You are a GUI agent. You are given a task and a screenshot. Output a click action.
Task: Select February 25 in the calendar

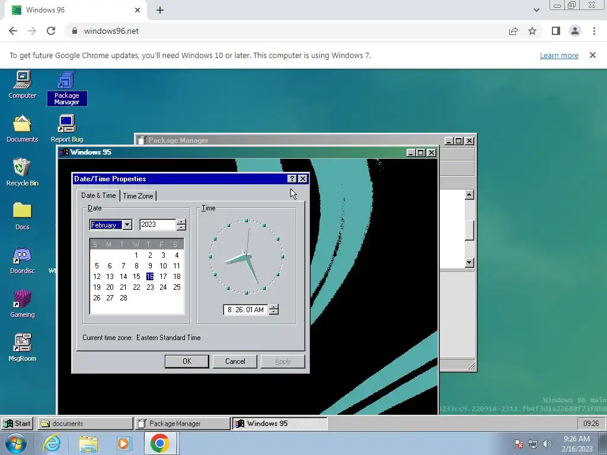tap(177, 287)
